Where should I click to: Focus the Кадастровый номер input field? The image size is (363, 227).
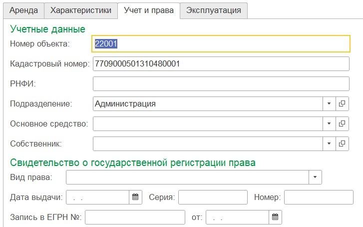click(x=221, y=64)
